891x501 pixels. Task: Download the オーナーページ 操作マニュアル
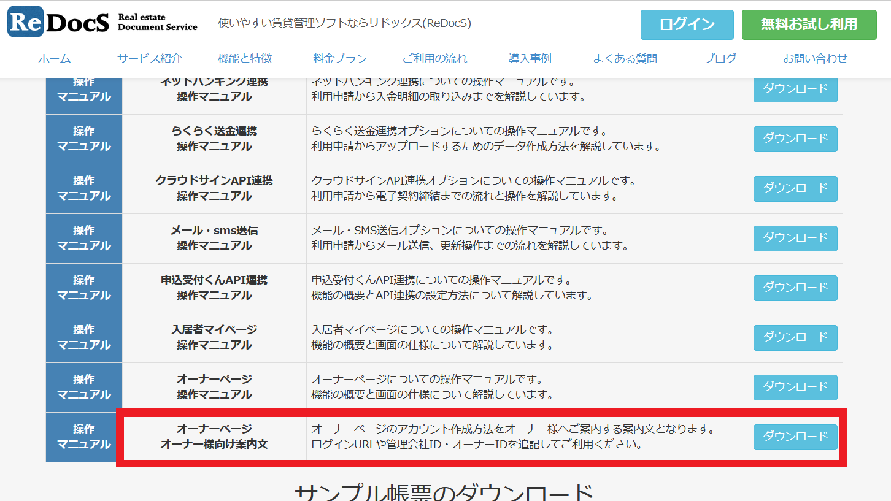795,387
